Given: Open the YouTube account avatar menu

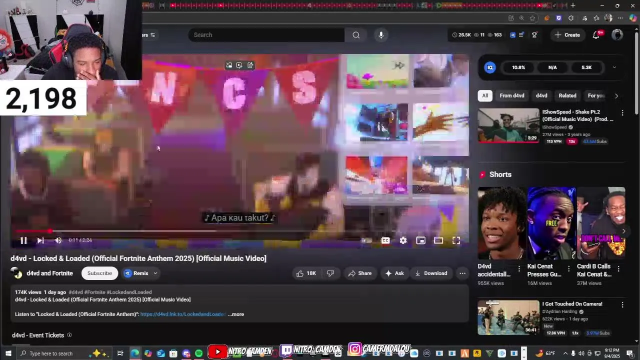Looking at the screenshot, I should 617,34.
